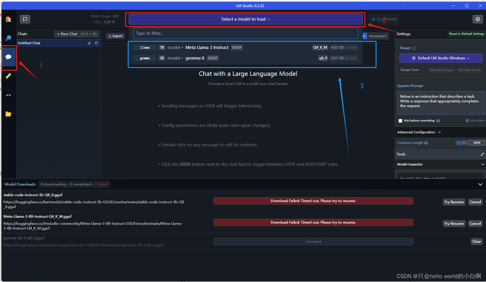Click Meta-Llama-3-8B-Instruct-Q4_K_M.gguf file name
The height and width of the screenshot is (282, 486).
37,217
